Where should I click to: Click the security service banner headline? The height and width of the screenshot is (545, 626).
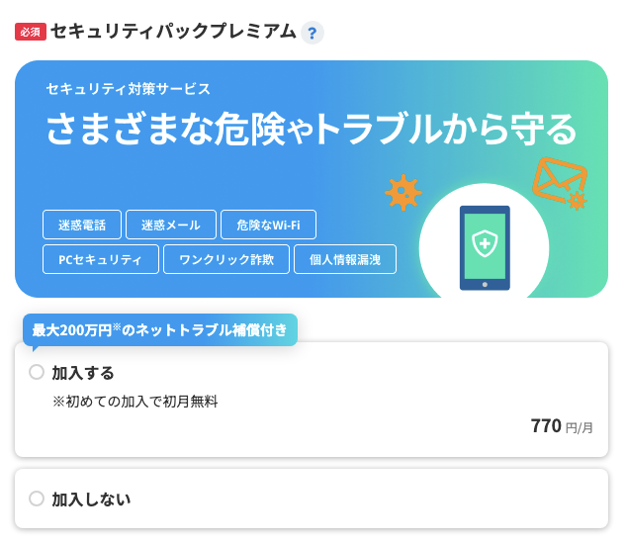click(x=312, y=129)
